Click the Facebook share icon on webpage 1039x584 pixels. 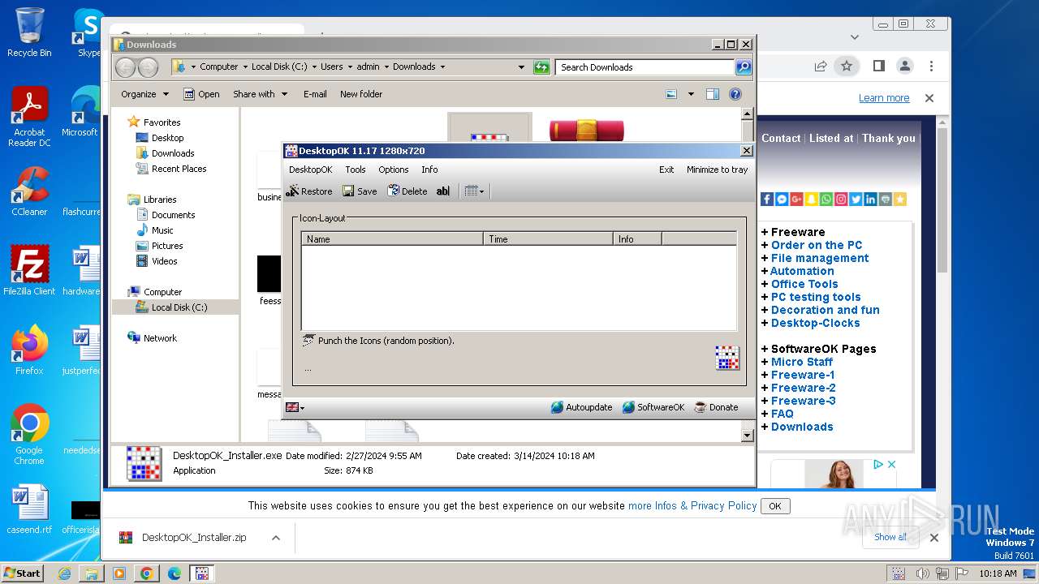[x=767, y=199]
